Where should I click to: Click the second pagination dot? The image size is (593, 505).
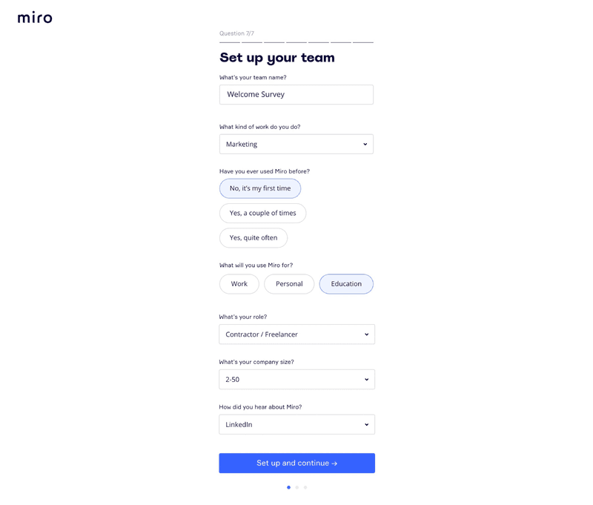296,487
